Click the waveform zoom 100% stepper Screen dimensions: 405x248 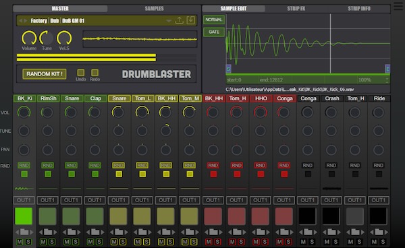click(387, 80)
